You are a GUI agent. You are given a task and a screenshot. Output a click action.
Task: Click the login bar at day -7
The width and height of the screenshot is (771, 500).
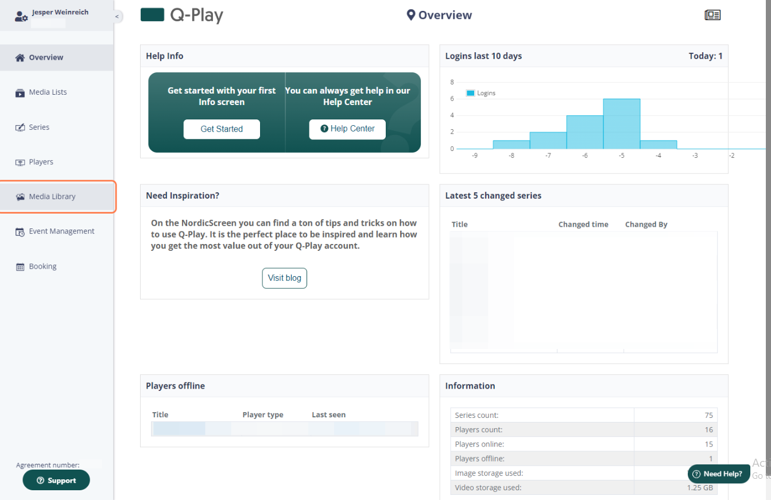pos(548,140)
